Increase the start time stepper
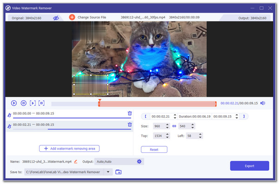This screenshot has width=279, height=184. (175, 115)
